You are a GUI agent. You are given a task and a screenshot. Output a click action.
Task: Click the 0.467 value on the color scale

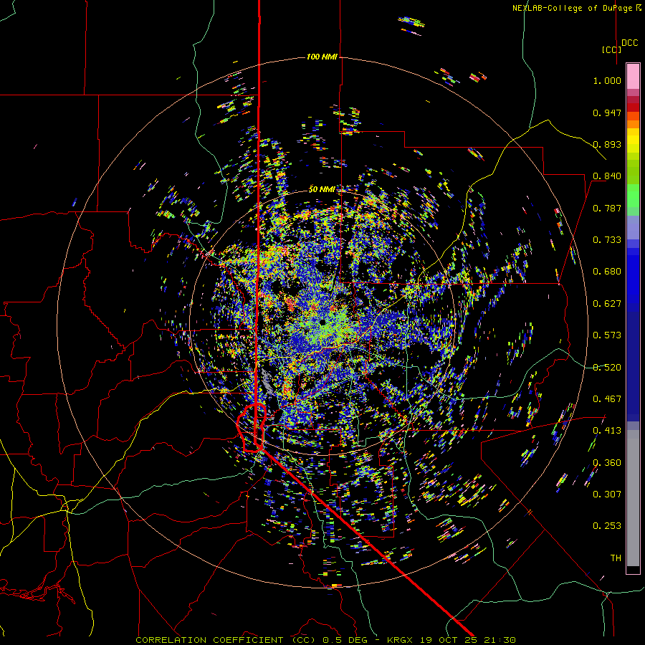click(607, 399)
